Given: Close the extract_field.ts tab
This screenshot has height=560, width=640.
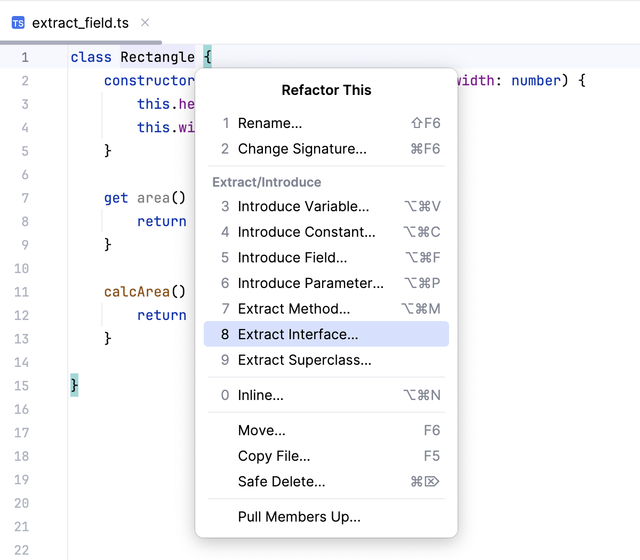Looking at the screenshot, I should point(145,22).
